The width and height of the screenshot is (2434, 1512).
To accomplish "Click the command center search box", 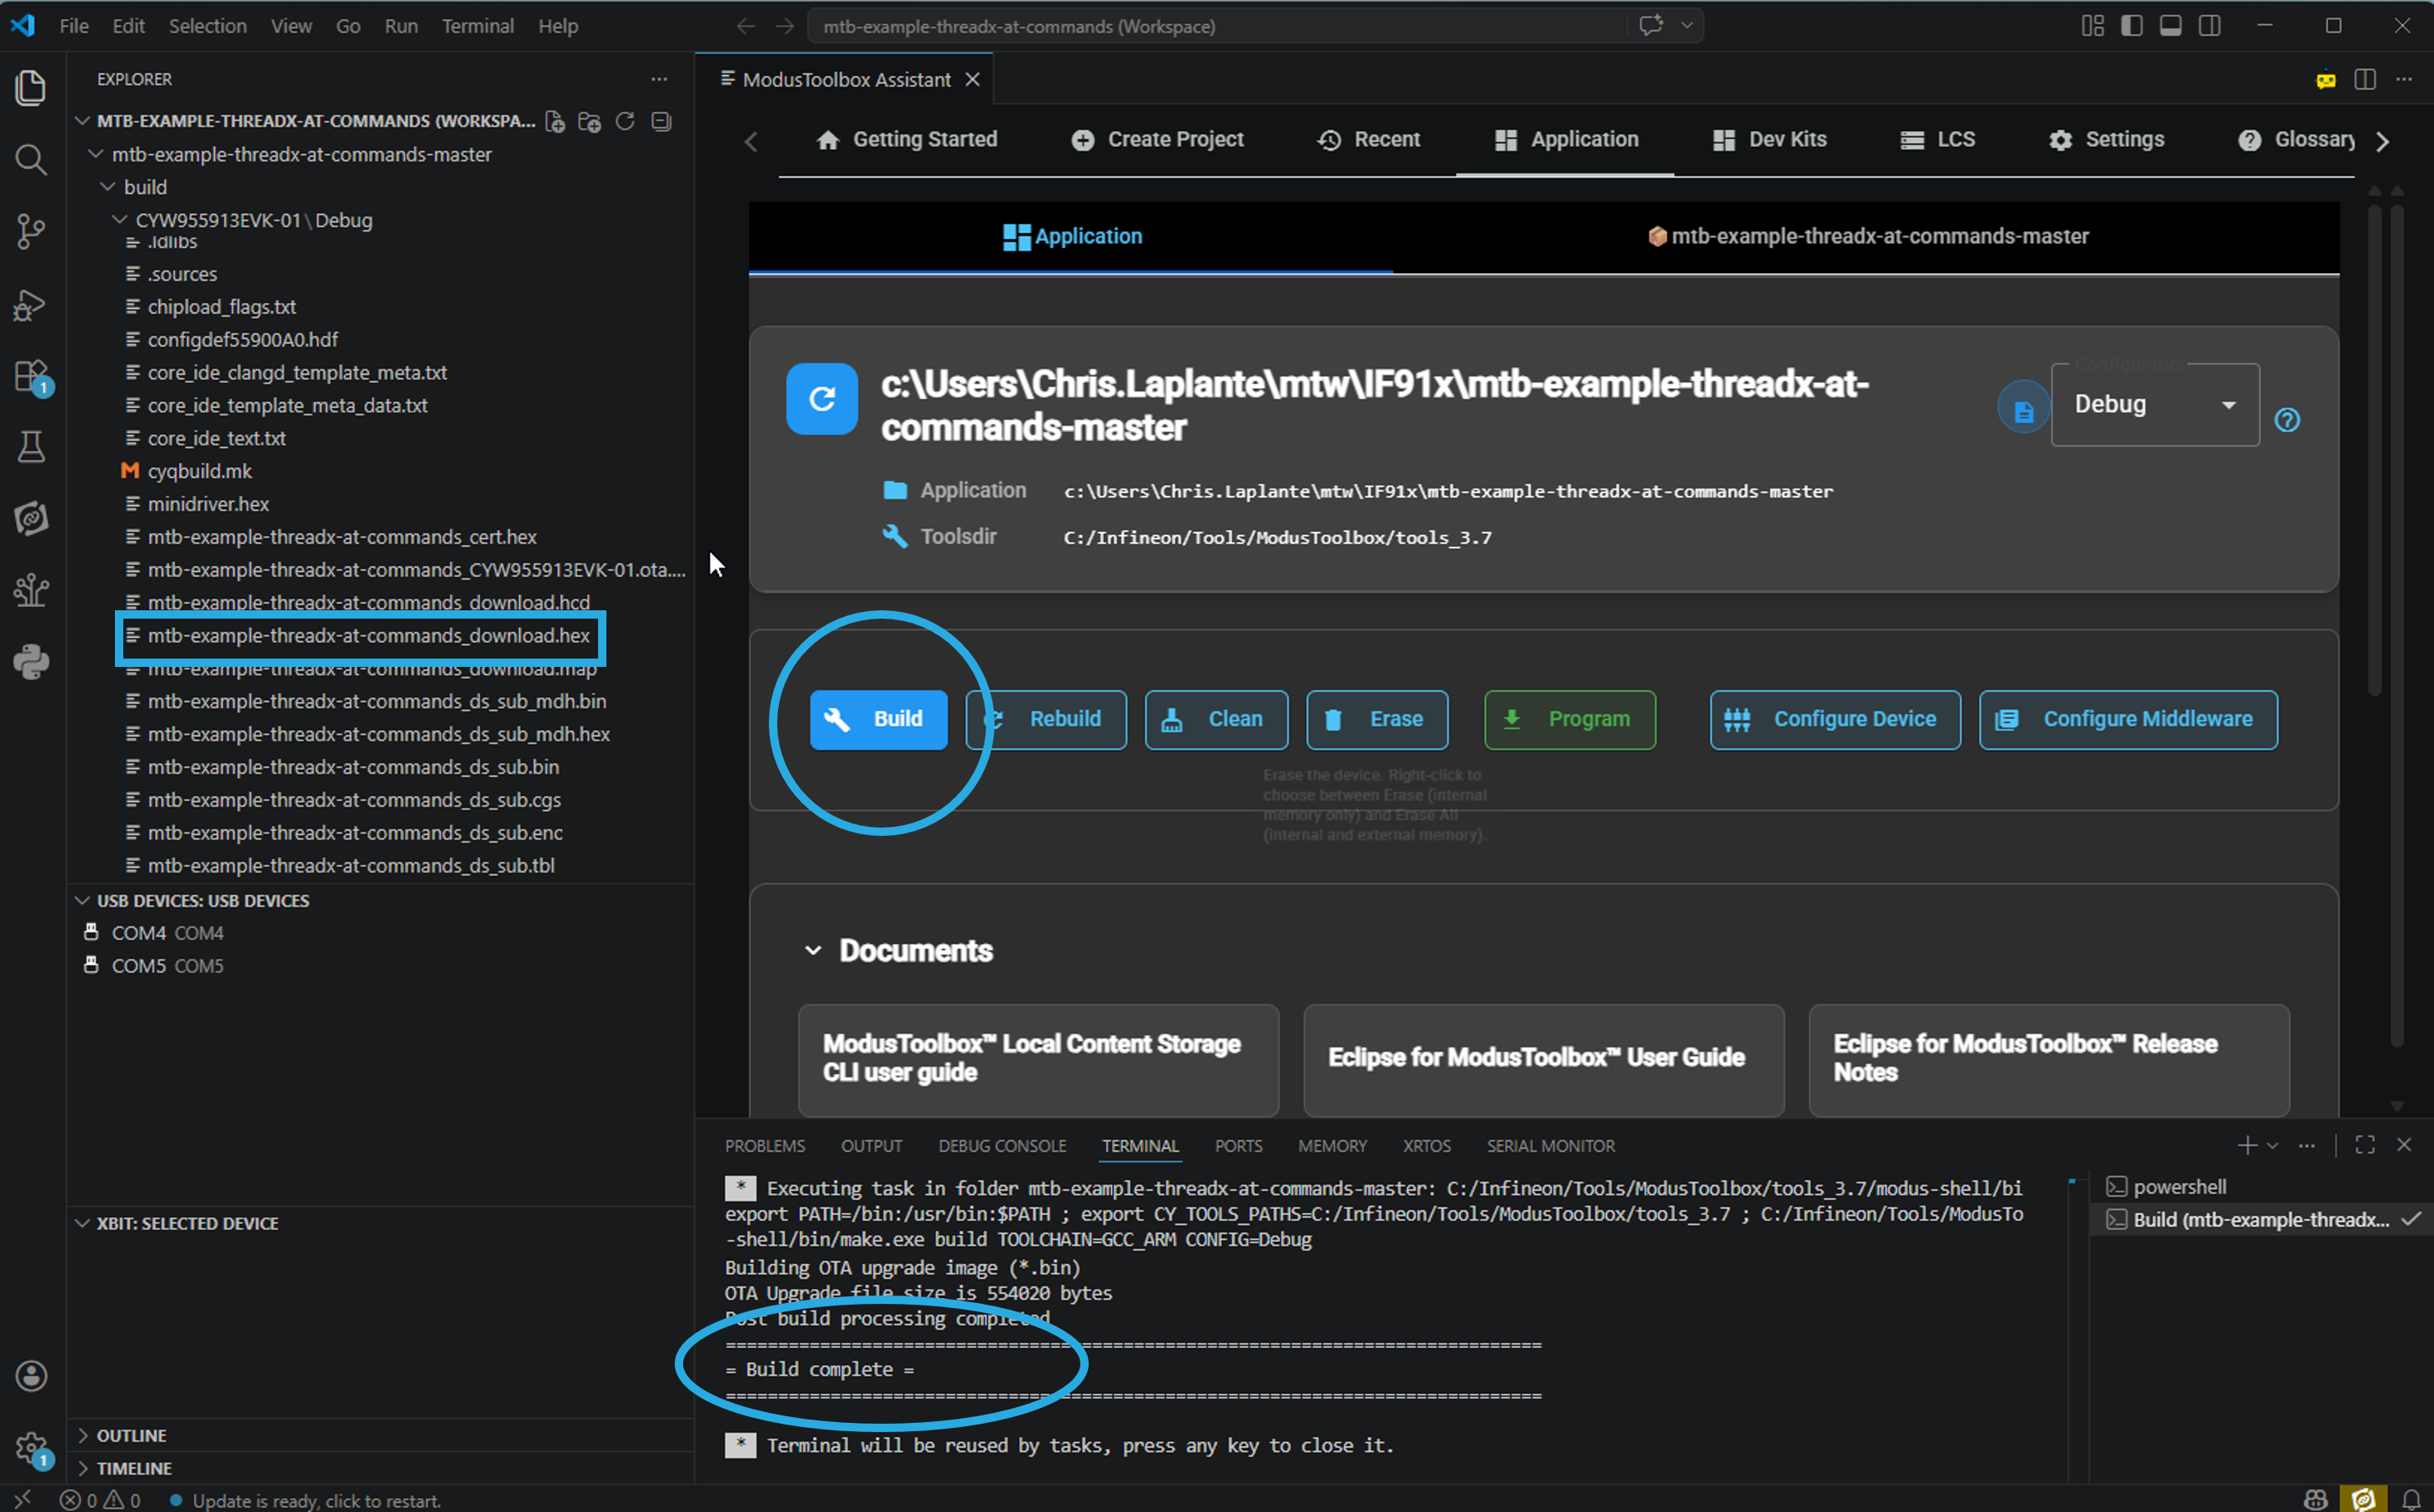I will (1219, 26).
